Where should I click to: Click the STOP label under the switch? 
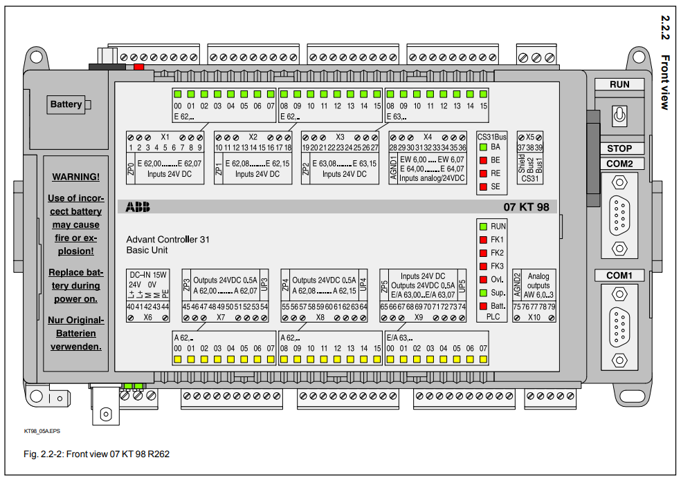coord(619,148)
